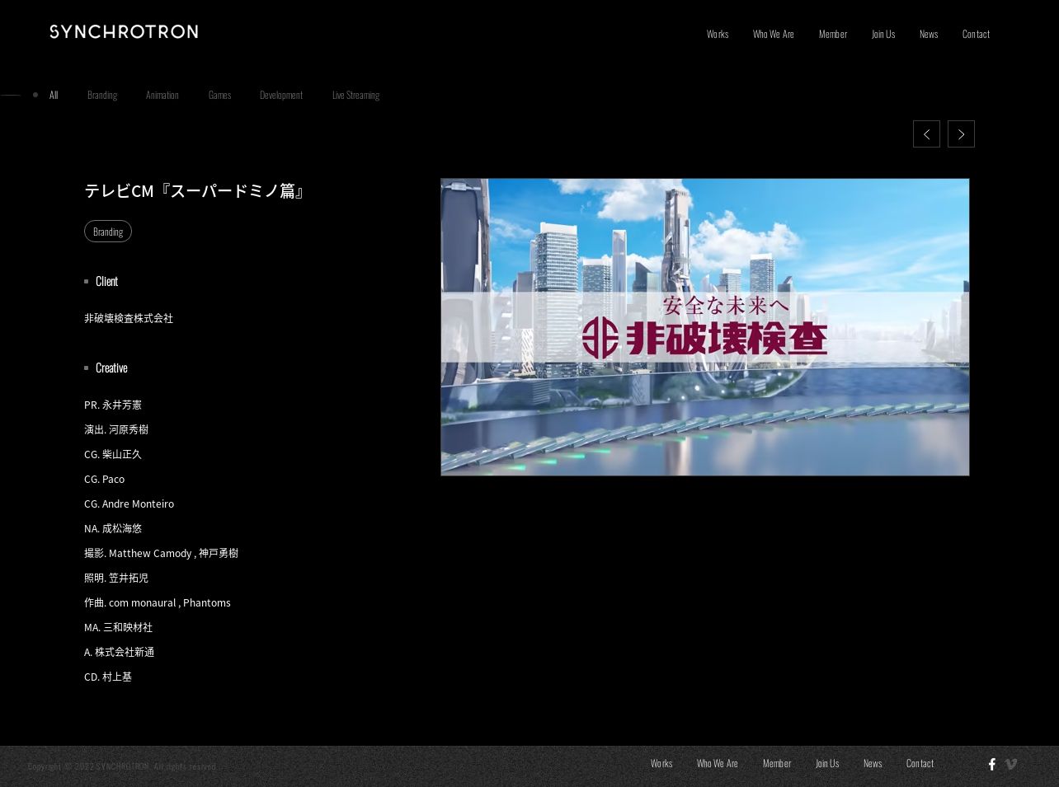The height and width of the screenshot is (787, 1059).
Task: Click credit 照明. 笠井拓児
Action: (116, 578)
